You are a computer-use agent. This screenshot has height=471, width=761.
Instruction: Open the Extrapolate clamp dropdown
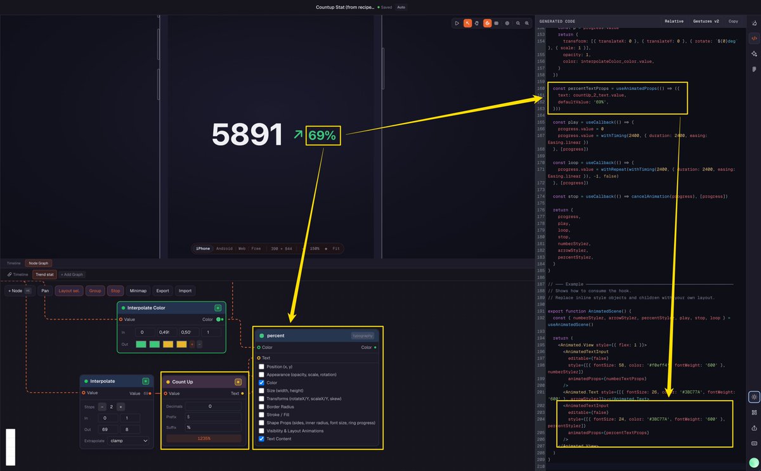click(129, 441)
